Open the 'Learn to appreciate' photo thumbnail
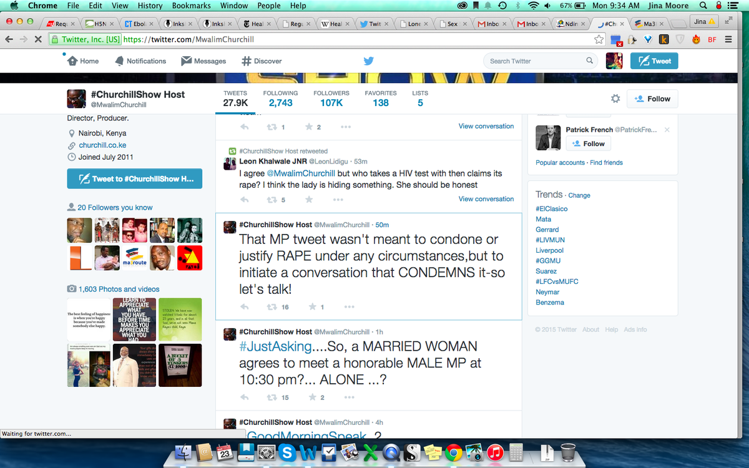The image size is (749, 468). [135, 319]
